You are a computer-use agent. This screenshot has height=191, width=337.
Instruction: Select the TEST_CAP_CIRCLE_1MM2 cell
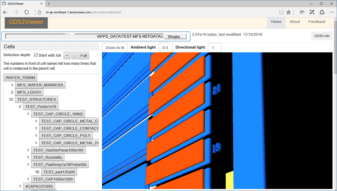(58, 114)
